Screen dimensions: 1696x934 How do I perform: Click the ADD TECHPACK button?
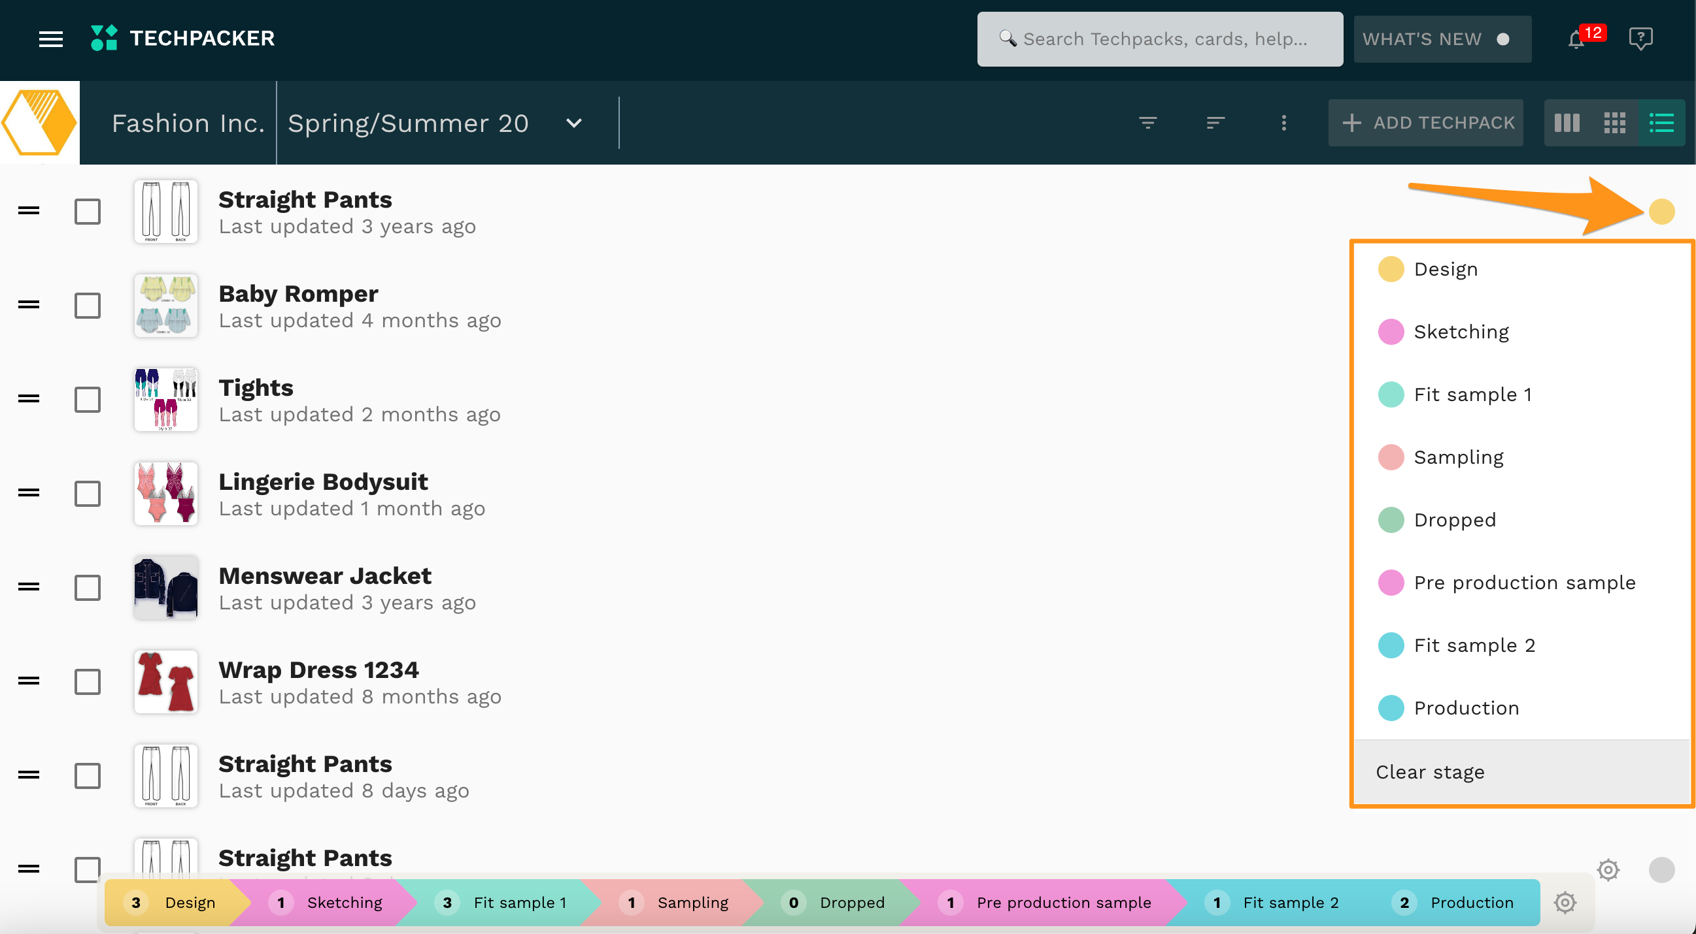[1426, 123]
